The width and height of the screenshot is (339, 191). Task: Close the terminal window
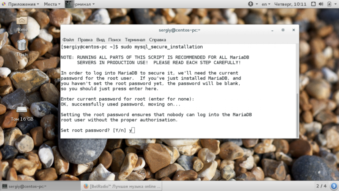[x=294, y=30]
